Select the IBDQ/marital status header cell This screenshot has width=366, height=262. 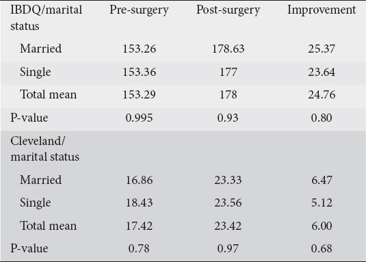pyautogui.click(x=47, y=18)
